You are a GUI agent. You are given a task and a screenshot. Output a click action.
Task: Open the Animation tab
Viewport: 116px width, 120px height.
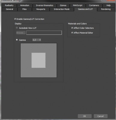point(25,5)
